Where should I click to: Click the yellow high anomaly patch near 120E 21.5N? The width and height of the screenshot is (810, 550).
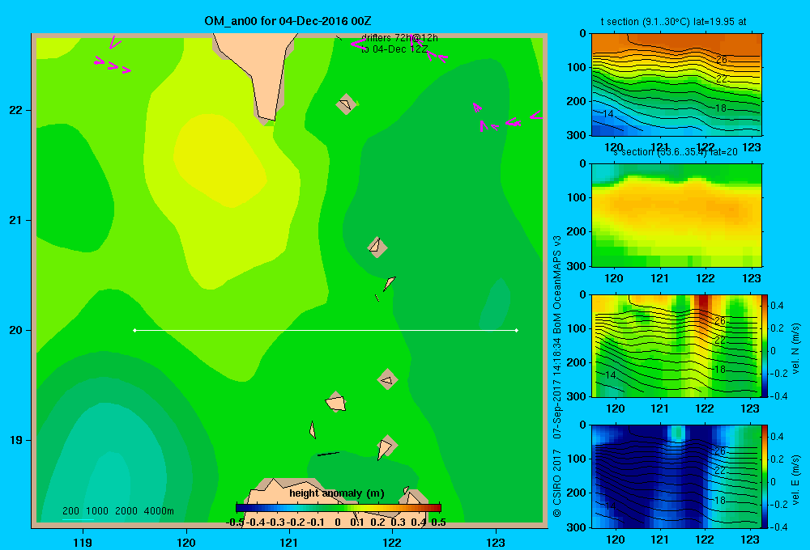pos(220,160)
